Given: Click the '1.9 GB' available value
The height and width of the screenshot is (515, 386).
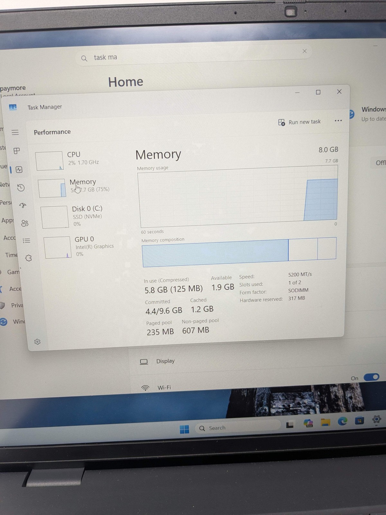Looking at the screenshot, I should coord(223,287).
